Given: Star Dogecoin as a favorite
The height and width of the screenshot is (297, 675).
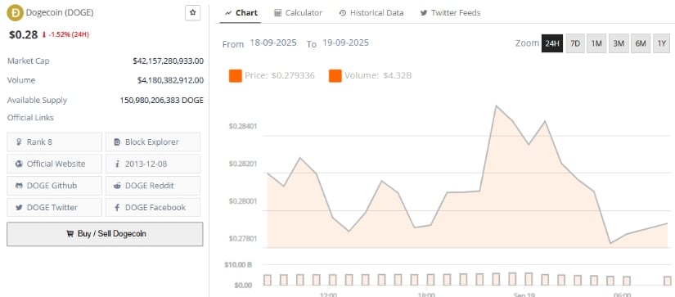Looking at the screenshot, I should pos(193,12).
